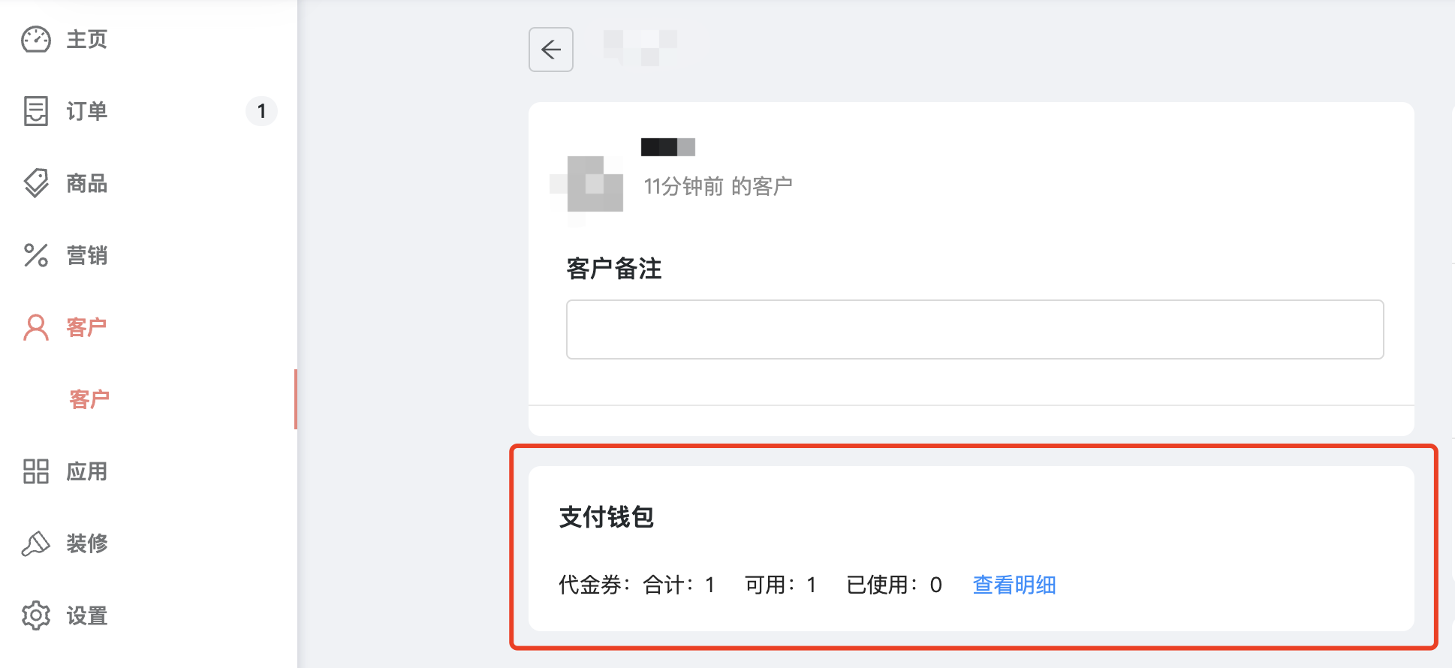Open the 营销 percent icon
The image size is (1455, 668).
coord(36,255)
